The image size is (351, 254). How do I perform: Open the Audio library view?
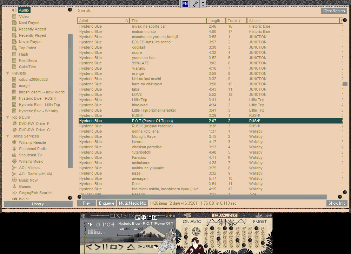coord(24,10)
